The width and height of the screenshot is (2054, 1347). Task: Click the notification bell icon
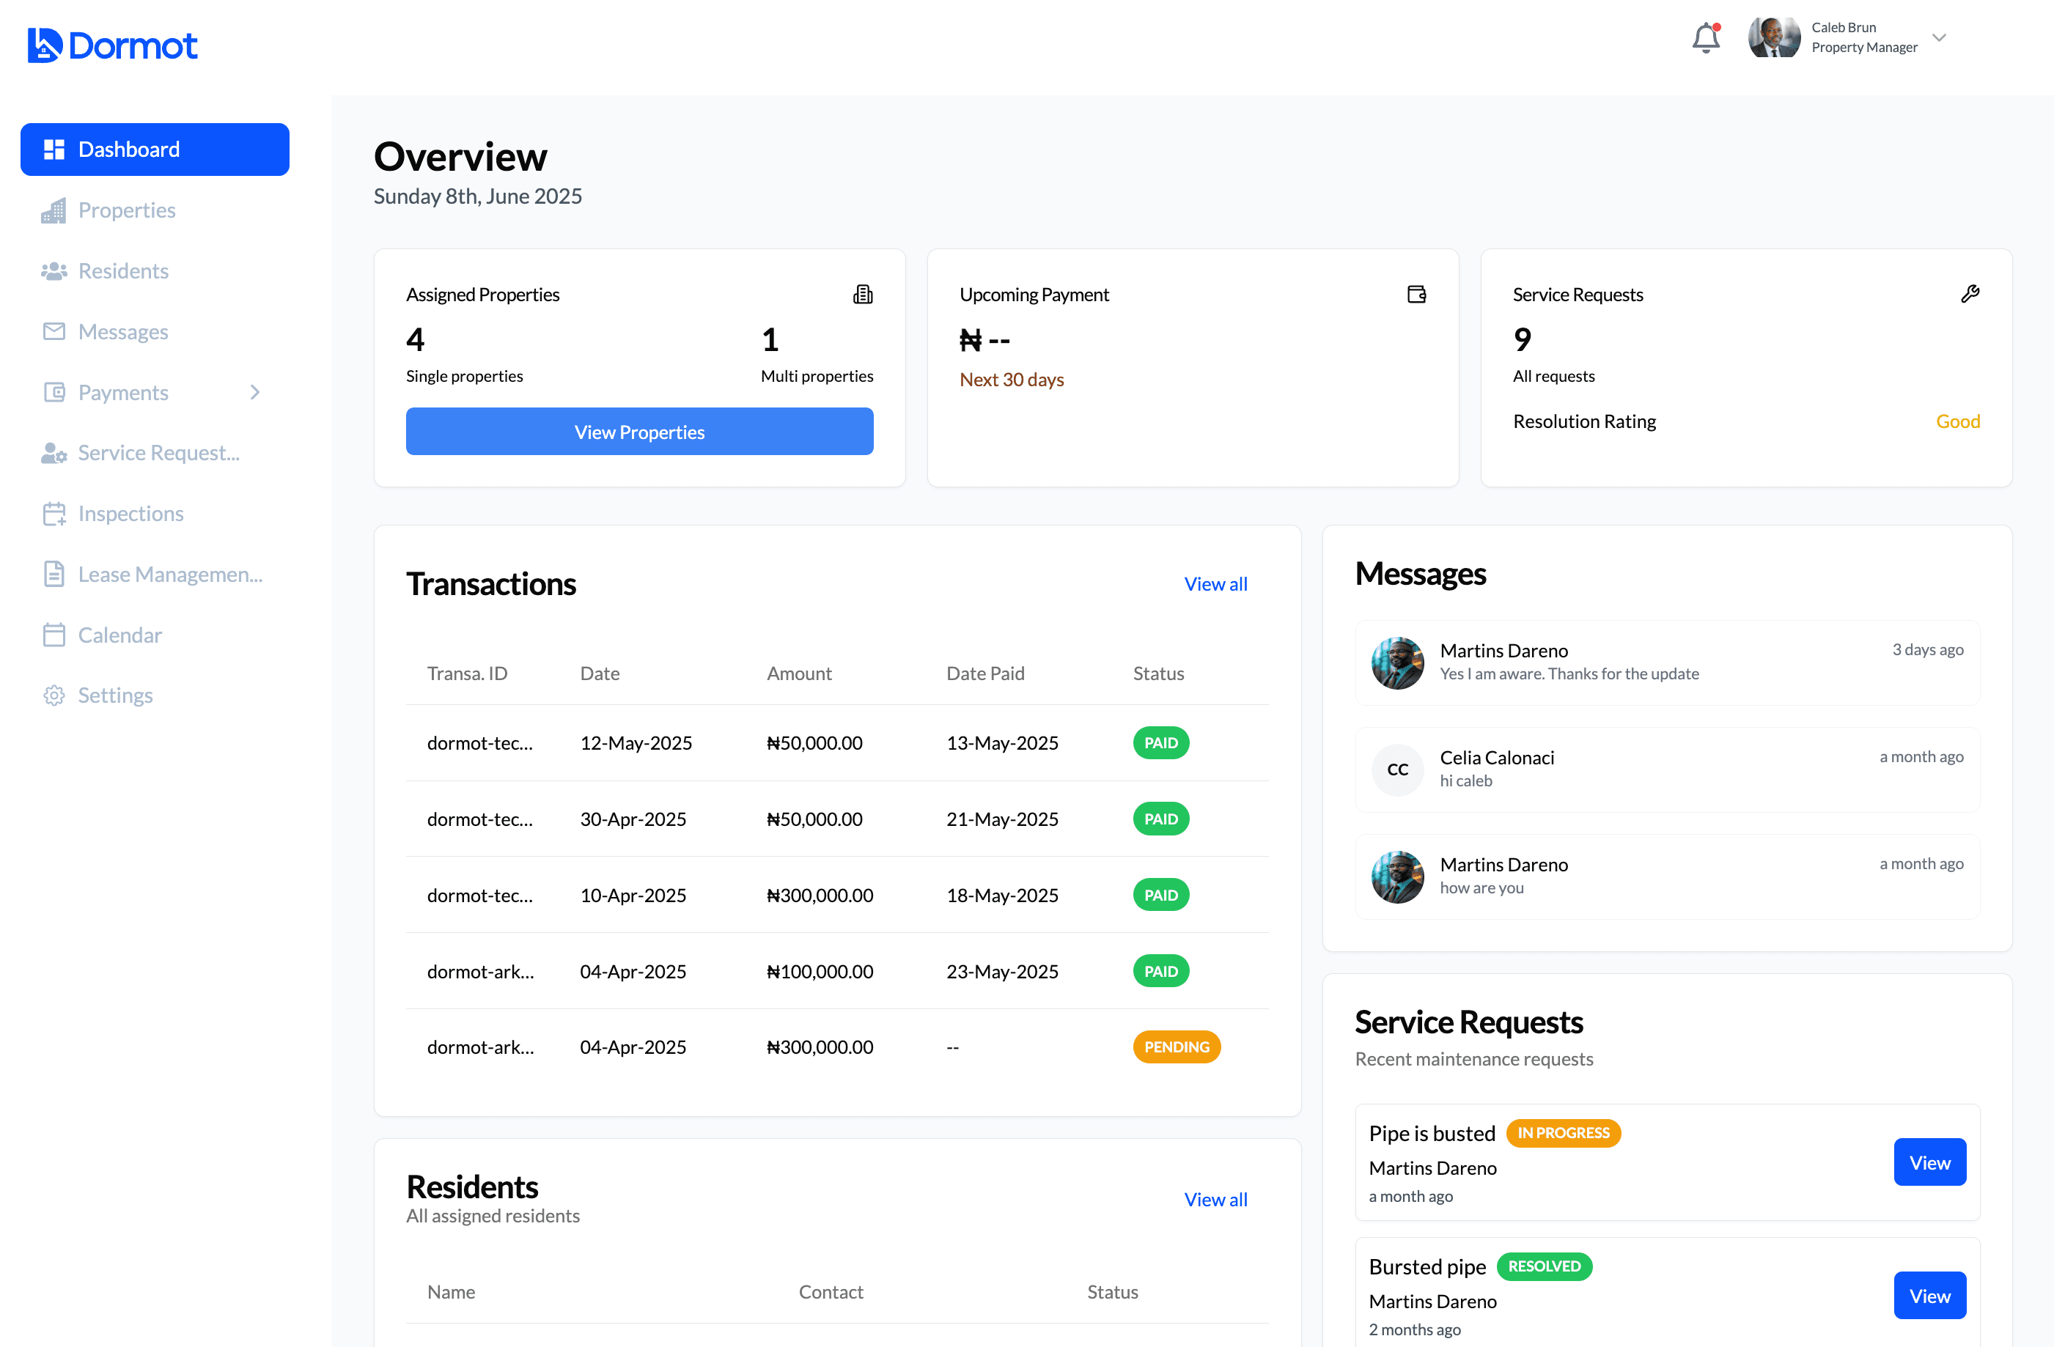(1707, 37)
